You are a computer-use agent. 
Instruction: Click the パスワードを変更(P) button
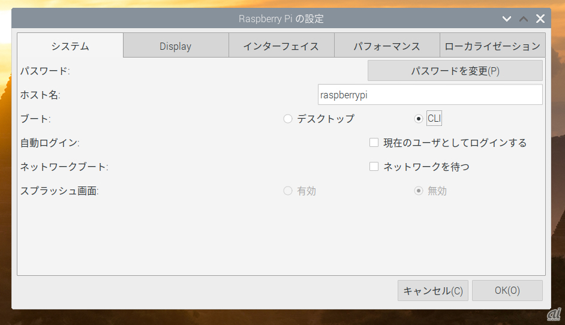tap(455, 71)
